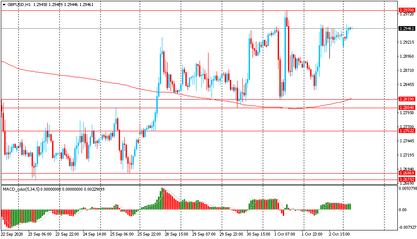
Task: Select the 1.29780 resistance level label
Action: (x=407, y=10)
